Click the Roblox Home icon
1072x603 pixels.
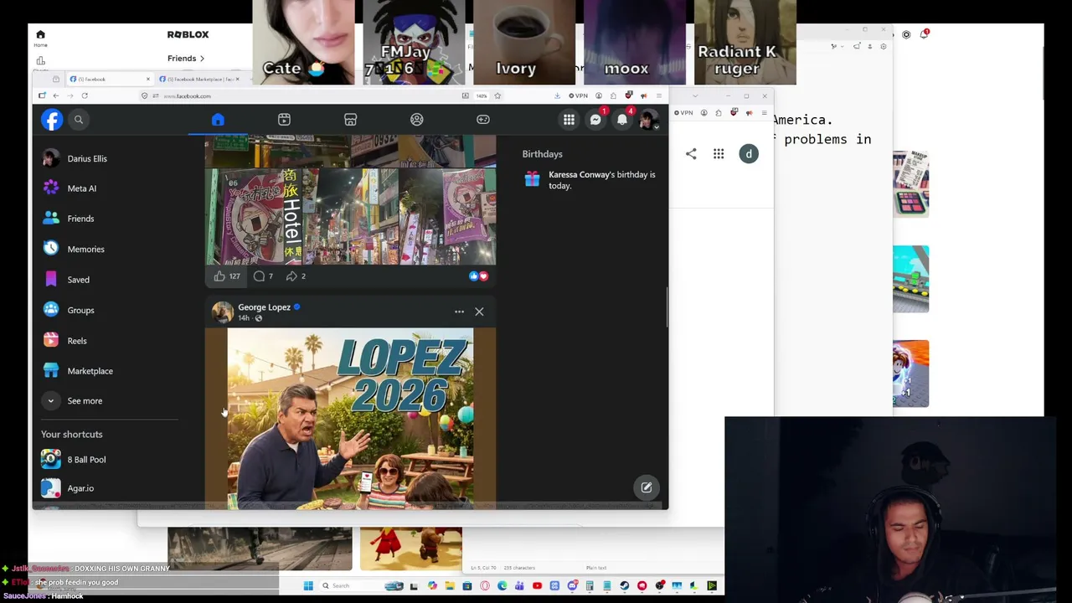[x=40, y=37]
